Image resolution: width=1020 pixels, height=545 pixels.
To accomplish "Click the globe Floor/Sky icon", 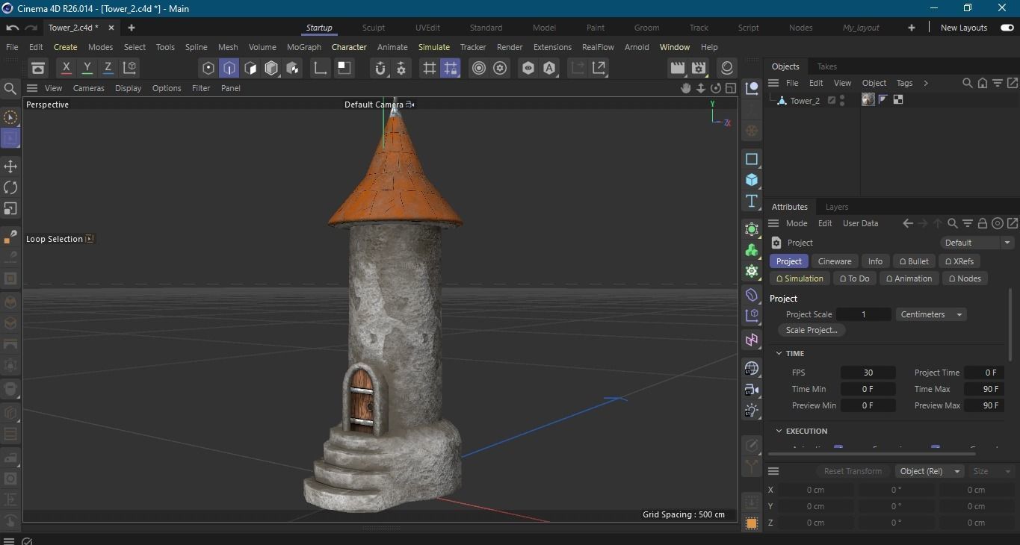I will click(752, 369).
